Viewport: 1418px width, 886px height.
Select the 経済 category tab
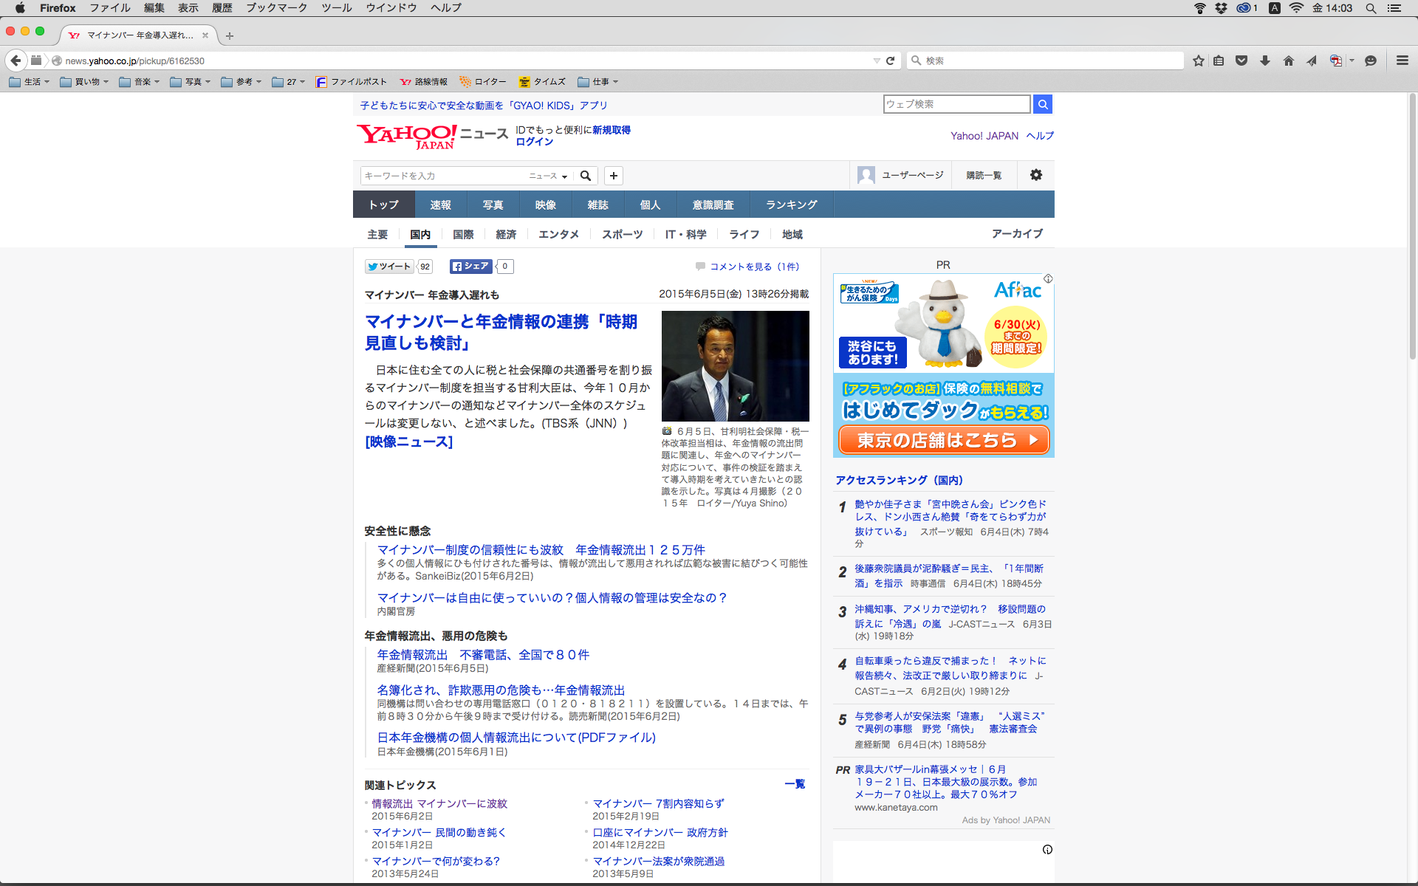(506, 234)
